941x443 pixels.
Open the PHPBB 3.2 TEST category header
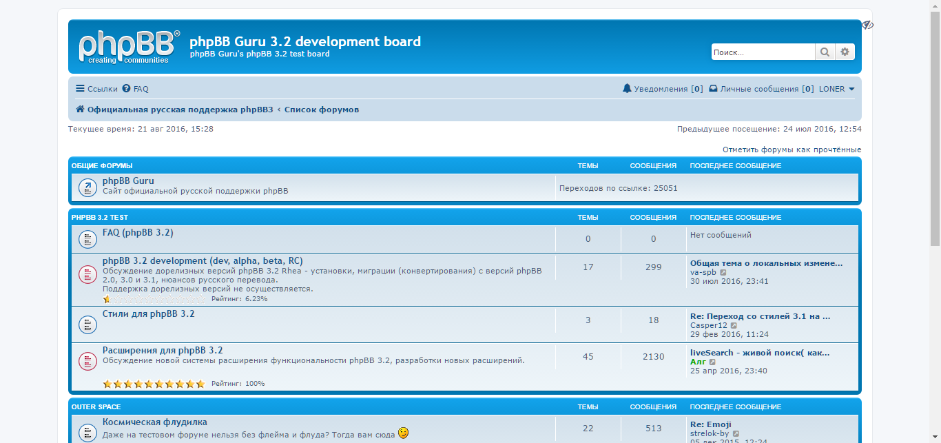click(100, 217)
